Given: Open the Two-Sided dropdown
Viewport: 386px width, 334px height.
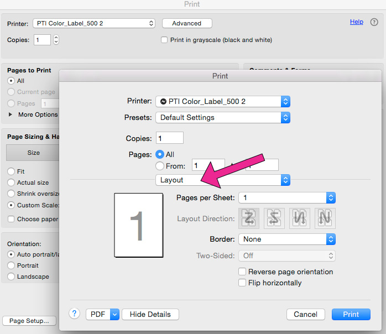Looking at the screenshot, I should coord(287,255).
